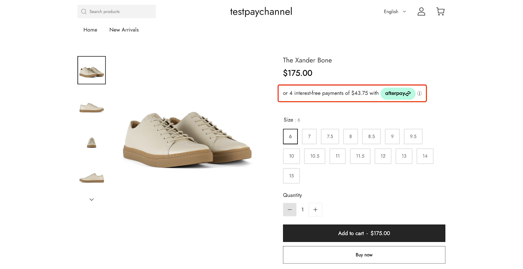Screen dimensions: 523x269
Task: Open New Arrivals menu item
Action: (x=124, y=30)
